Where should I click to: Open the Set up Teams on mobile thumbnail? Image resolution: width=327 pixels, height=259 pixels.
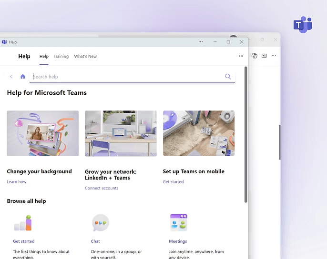(x=199, y=133)
